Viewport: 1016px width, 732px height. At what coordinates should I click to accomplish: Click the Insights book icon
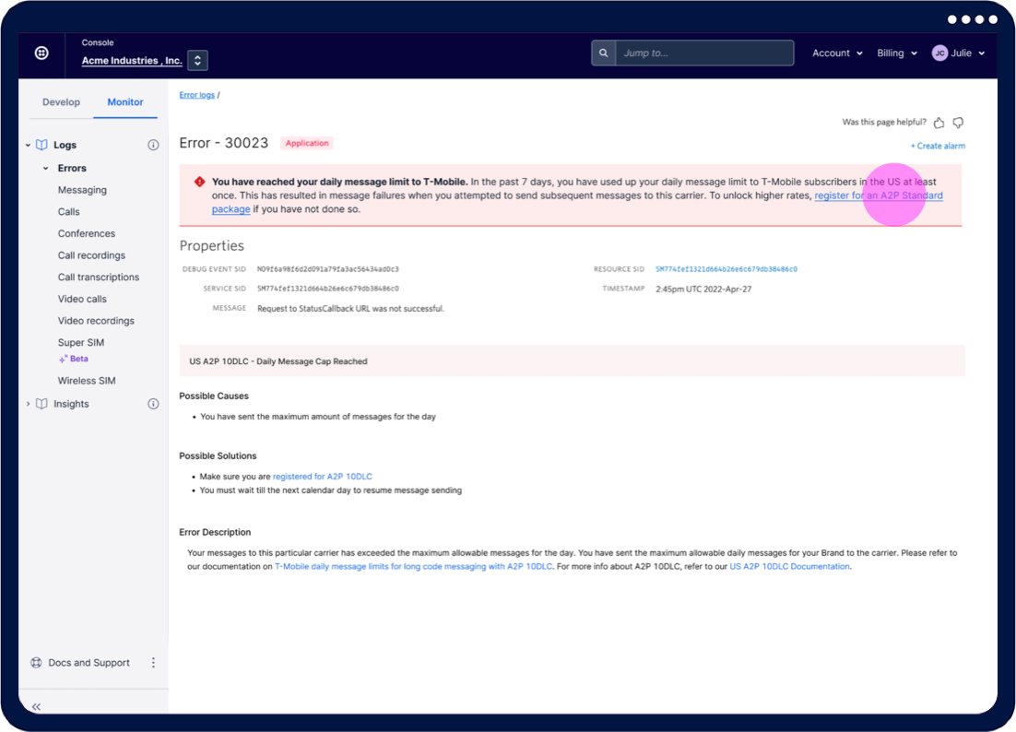41,404
